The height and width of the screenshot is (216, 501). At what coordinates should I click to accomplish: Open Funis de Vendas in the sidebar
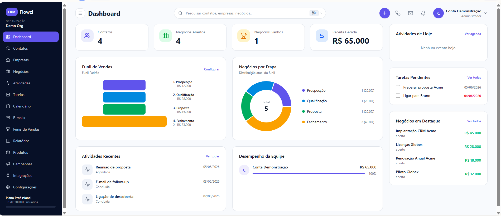pyautogui.click(x=31, y=129)
